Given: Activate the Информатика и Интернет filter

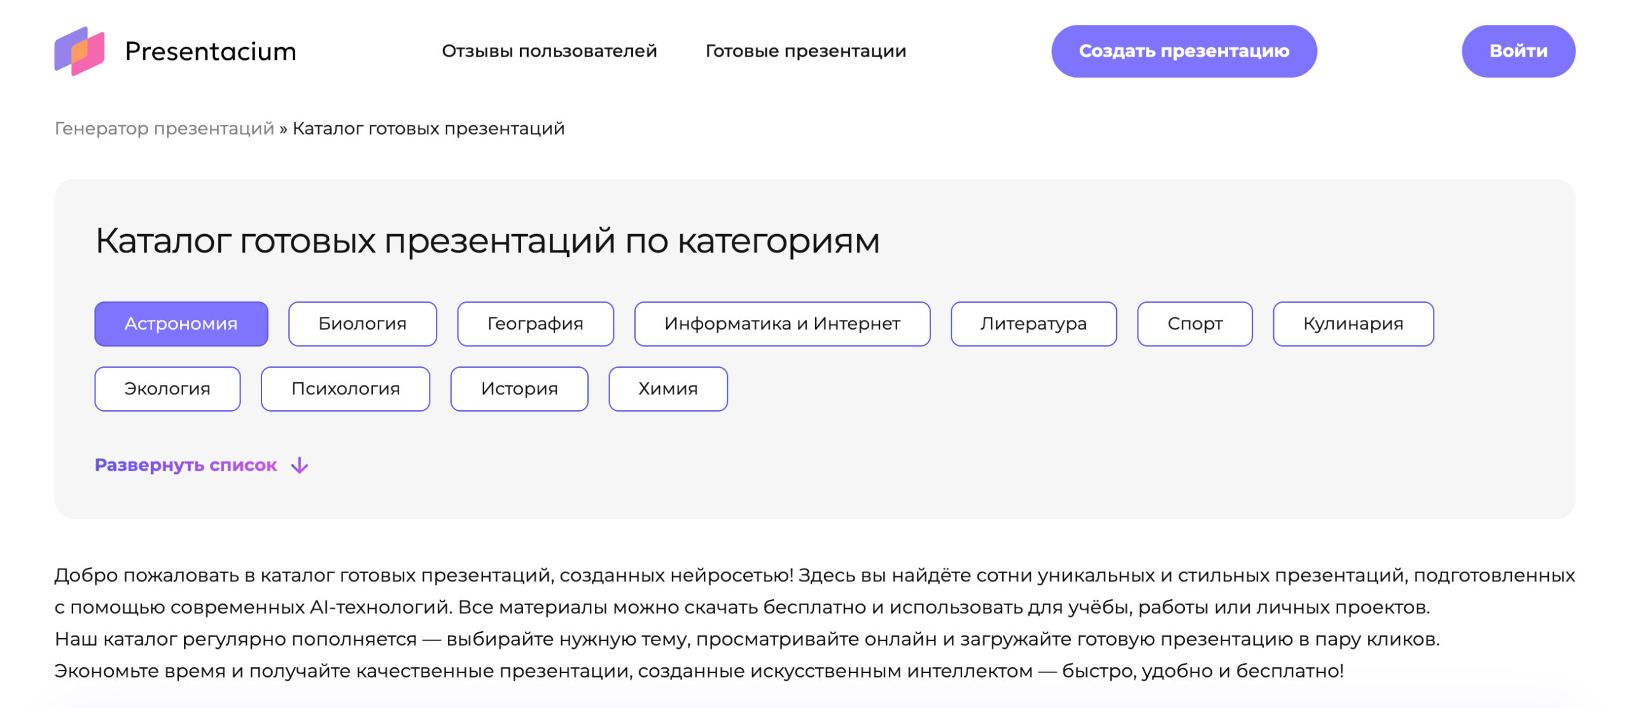Looking at the screenshot, I should click(x=781, y=324).
